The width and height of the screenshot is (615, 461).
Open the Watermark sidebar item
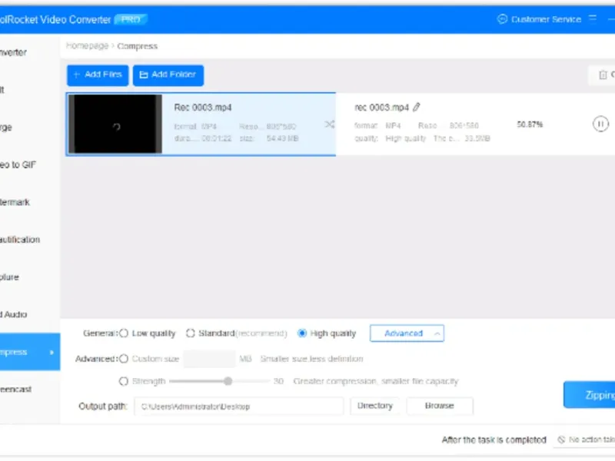point(29,202)
